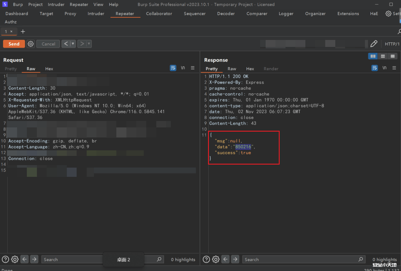Image resolution: width=401 pixels, height=271 pixels.
Task: Expand history back dropdown arrow
Action: click(x=73, y=44)
